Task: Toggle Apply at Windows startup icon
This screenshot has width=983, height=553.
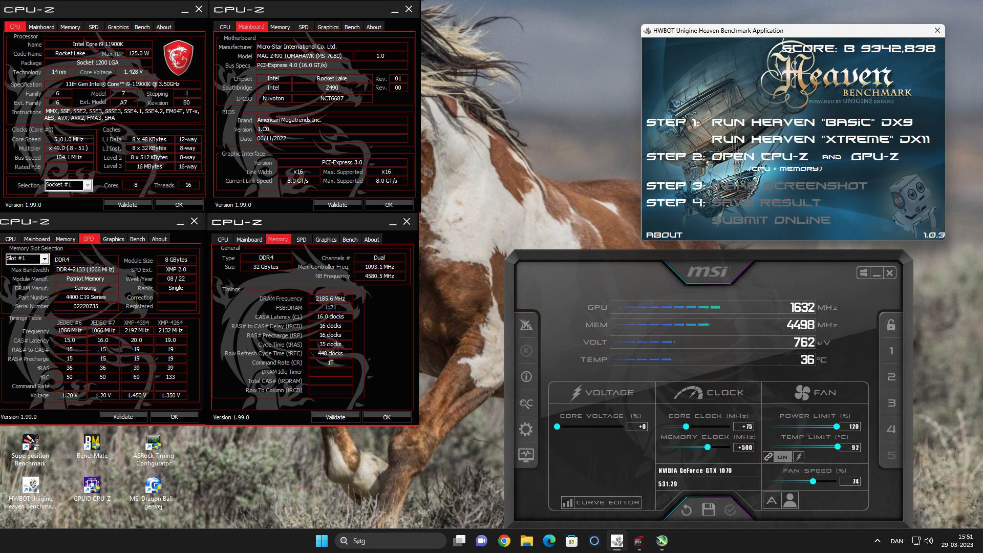Action: pos(864,273)
